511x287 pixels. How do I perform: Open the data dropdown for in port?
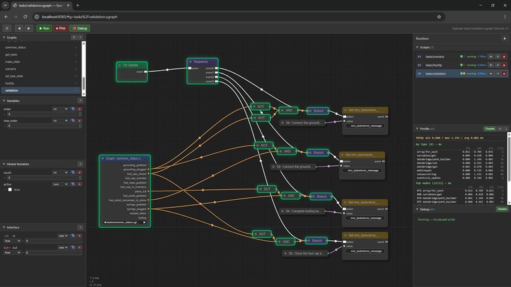[x=63, y=236]
